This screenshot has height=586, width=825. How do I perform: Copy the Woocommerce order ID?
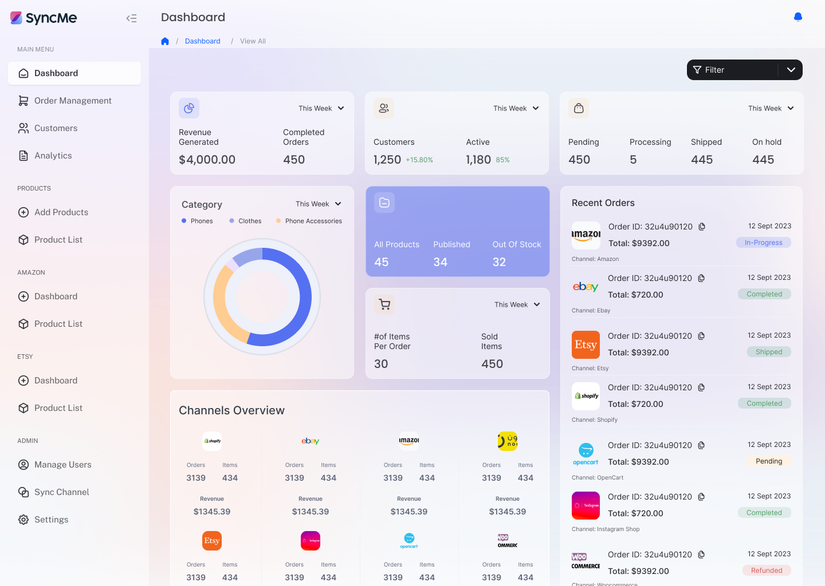click(701, 555)
